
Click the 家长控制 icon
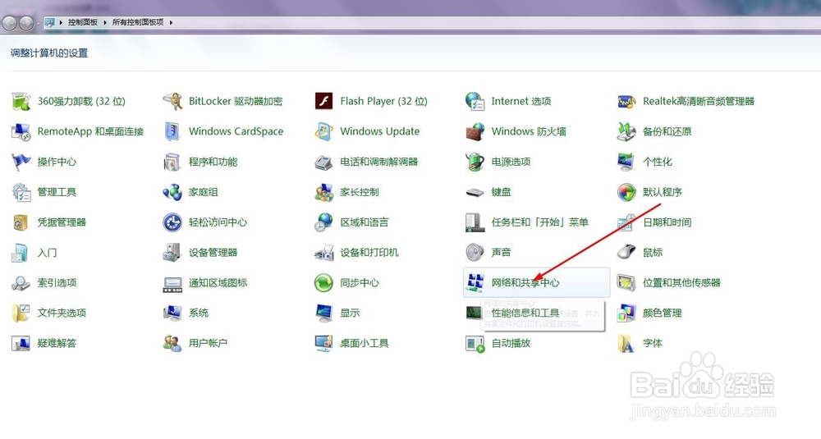323,192
